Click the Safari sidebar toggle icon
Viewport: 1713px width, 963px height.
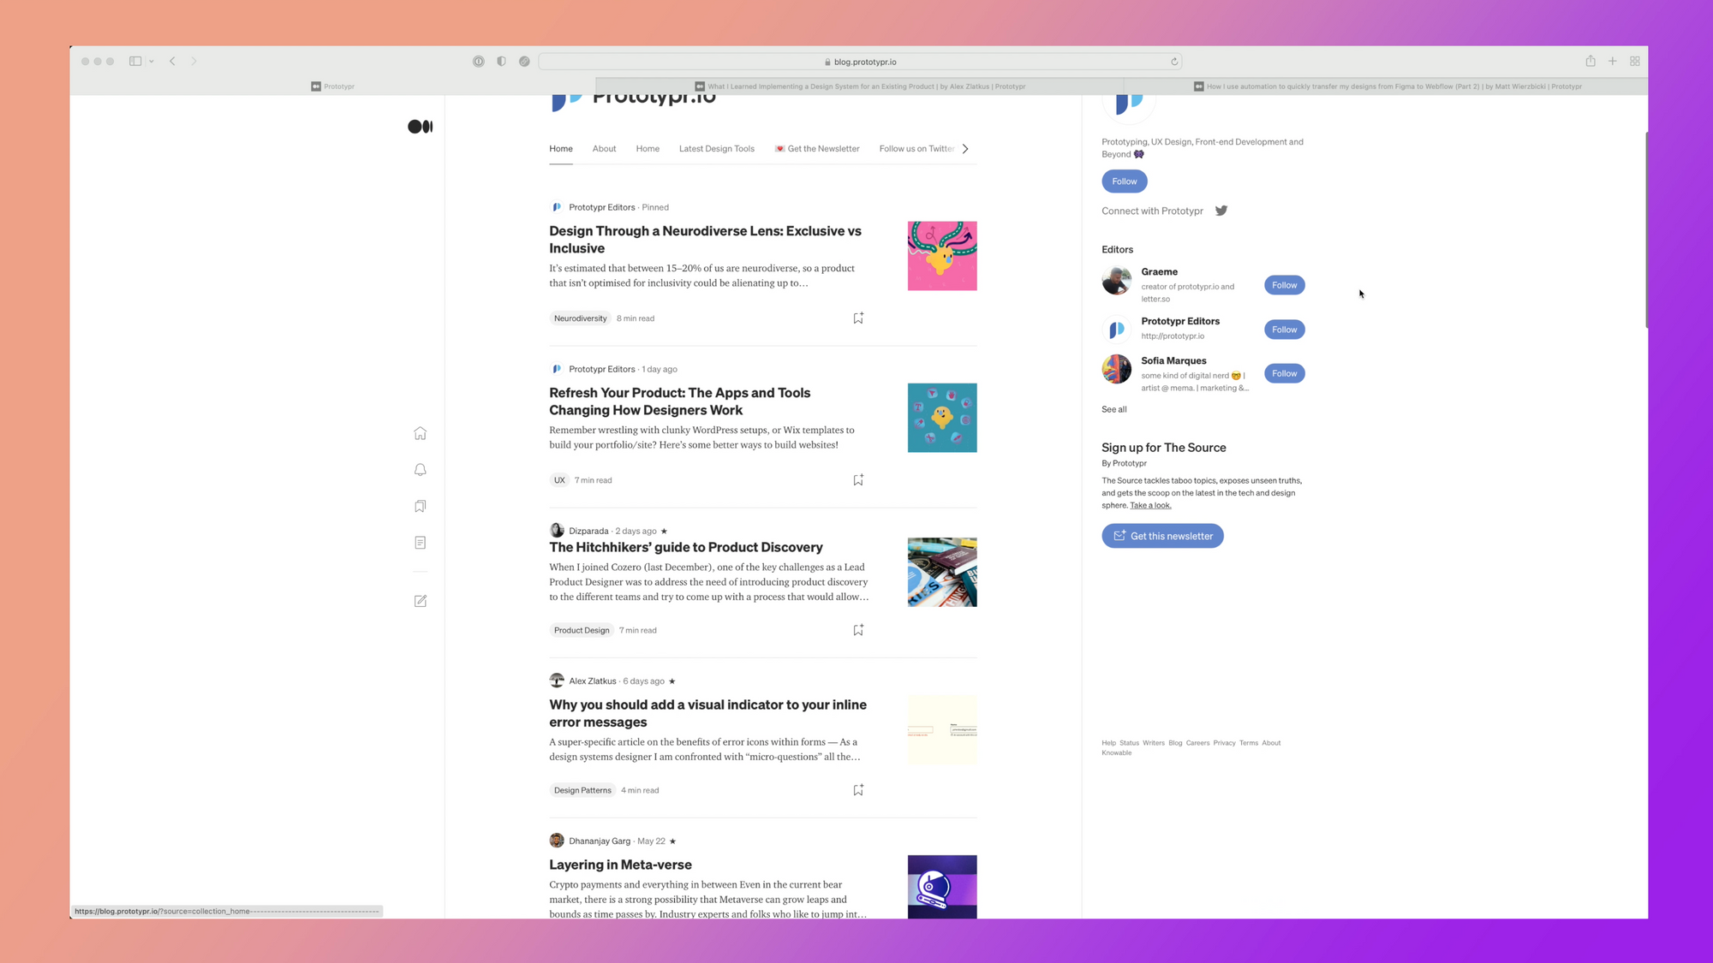point(135,61)
